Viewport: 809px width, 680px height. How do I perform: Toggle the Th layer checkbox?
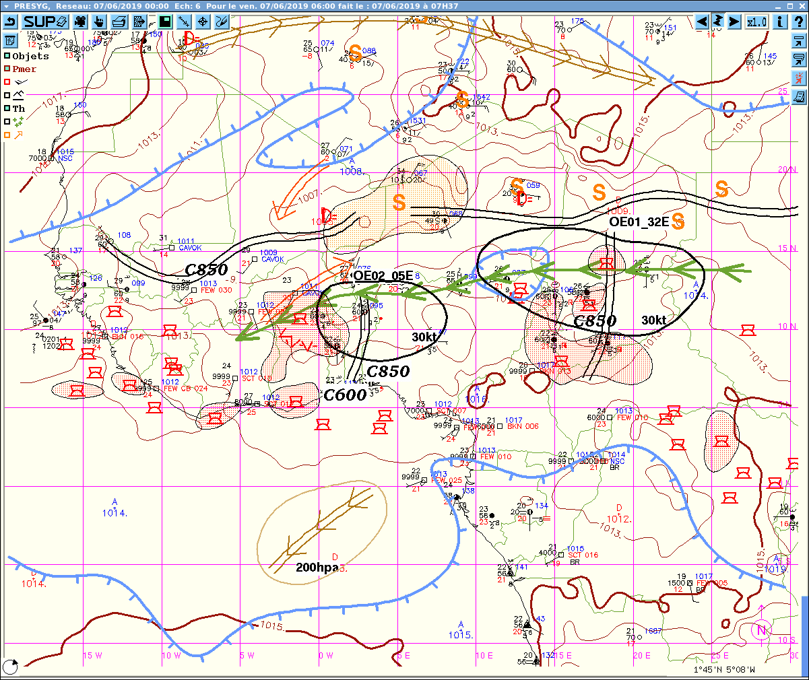7,108
